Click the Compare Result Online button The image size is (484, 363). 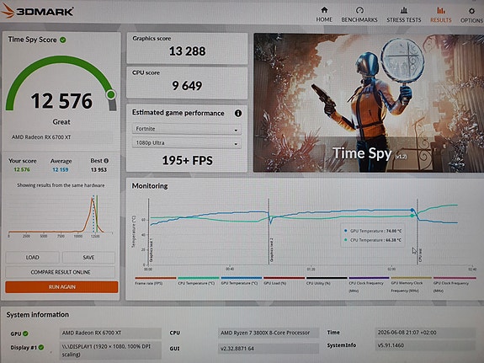pyautogui.click(x=61, y=272)
